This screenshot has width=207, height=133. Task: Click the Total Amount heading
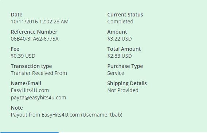[124, 49]
